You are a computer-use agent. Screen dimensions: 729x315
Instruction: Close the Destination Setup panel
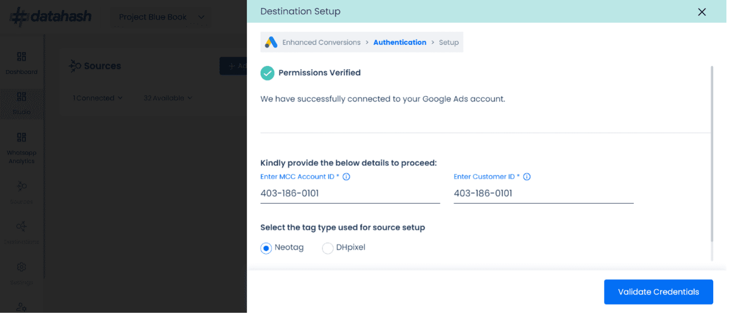[702, 12]
